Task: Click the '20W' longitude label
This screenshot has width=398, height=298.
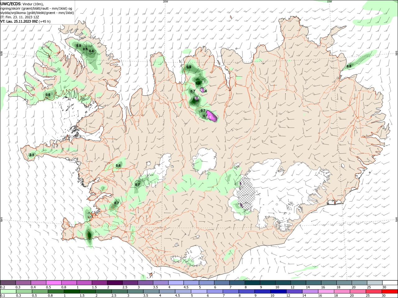Action: 165,2
